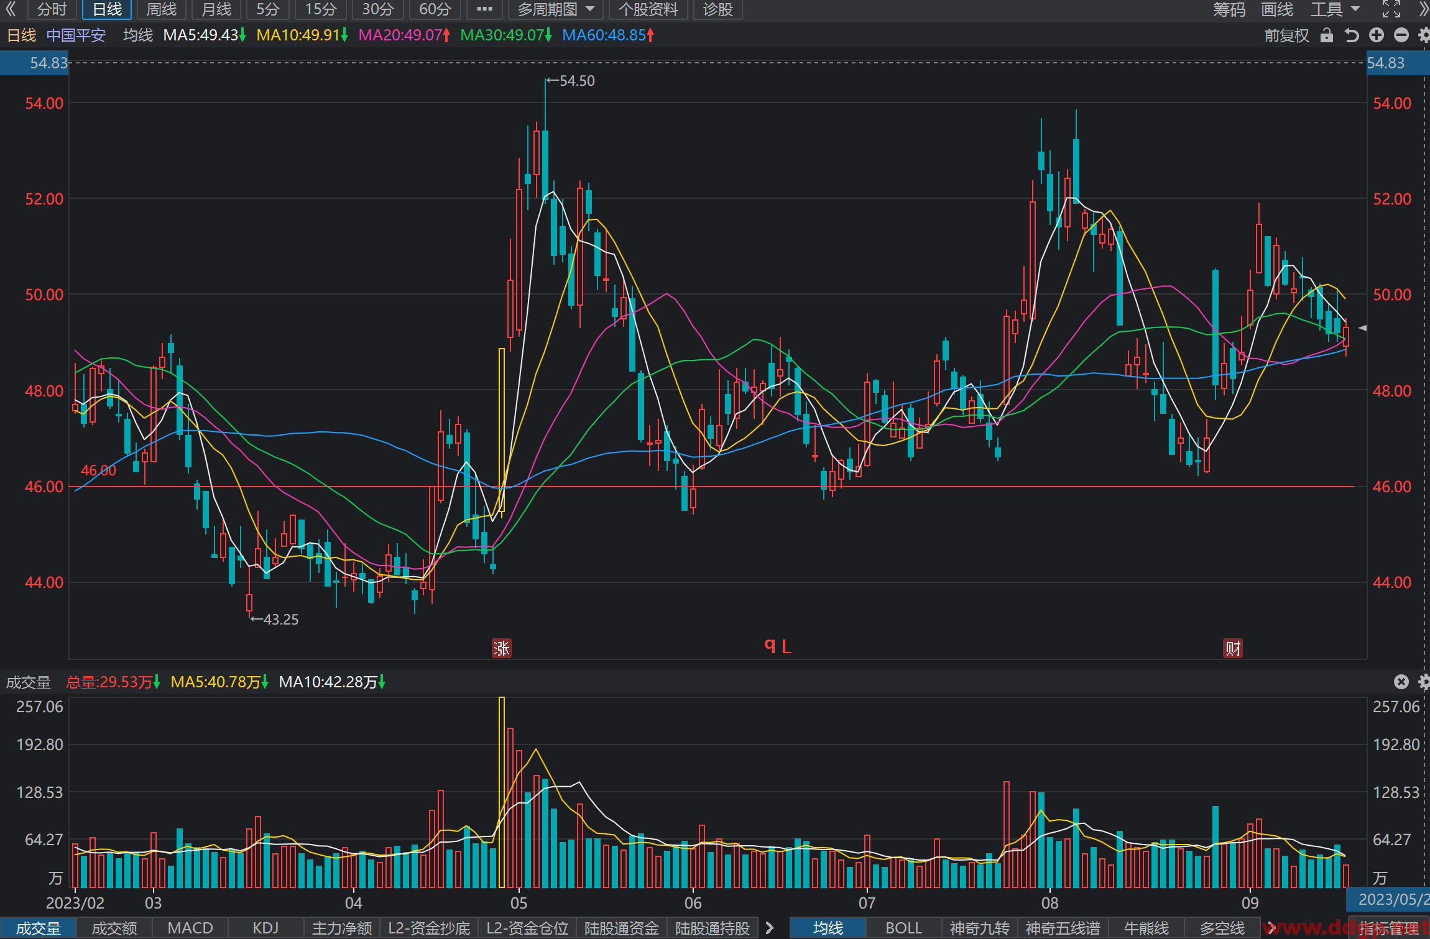Open the 财 financial report marker
The height and width of the screenshot is (939, 1430).
(1233, 648)
